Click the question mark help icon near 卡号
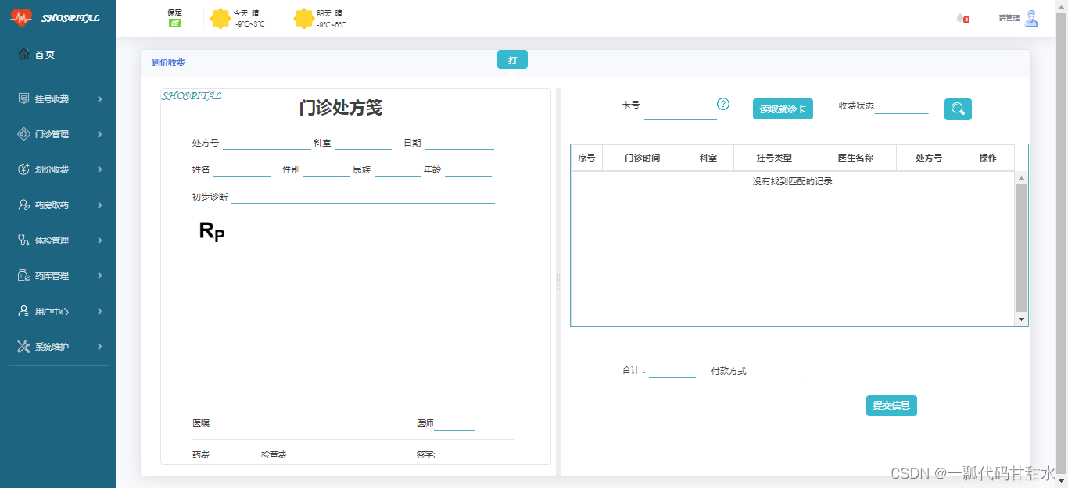Image resolution: width=1068 pixels, height=488 pixels. [724, 102]
